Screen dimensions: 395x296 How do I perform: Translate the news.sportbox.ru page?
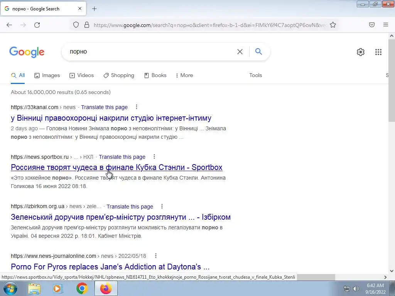tap(122, 157)
